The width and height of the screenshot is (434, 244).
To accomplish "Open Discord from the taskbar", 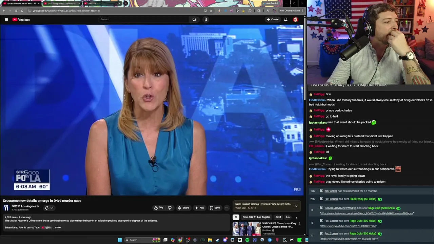I will pyautogui.click(x=225, y=240).
